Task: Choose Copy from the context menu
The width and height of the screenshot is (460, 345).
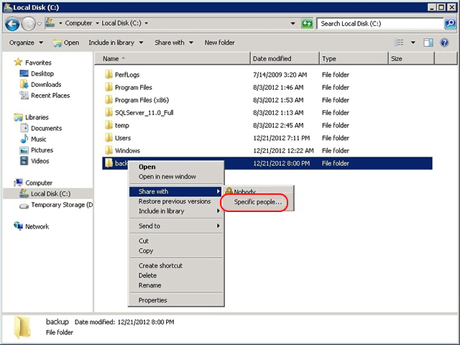Action: (x=176, y=251)
